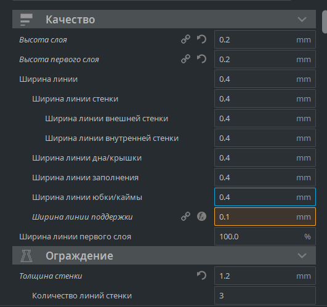
Task: Click the Качество category icon
Action: (x=26, y=20)
